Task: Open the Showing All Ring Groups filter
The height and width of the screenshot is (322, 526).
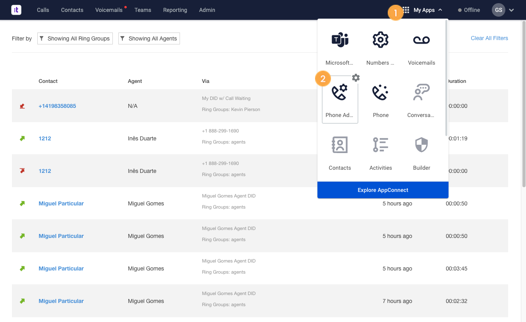Action: click(75, 38)
